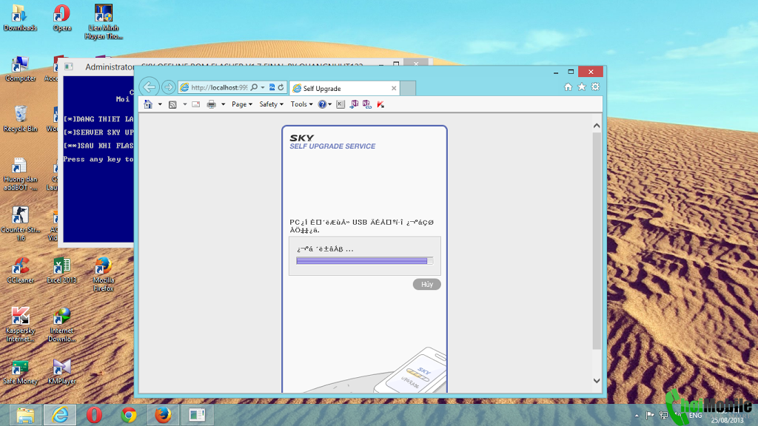Launch Firefox from the taskbar
Image resolution: width=758 pixels, height=426 pixels.
point(162,415)
